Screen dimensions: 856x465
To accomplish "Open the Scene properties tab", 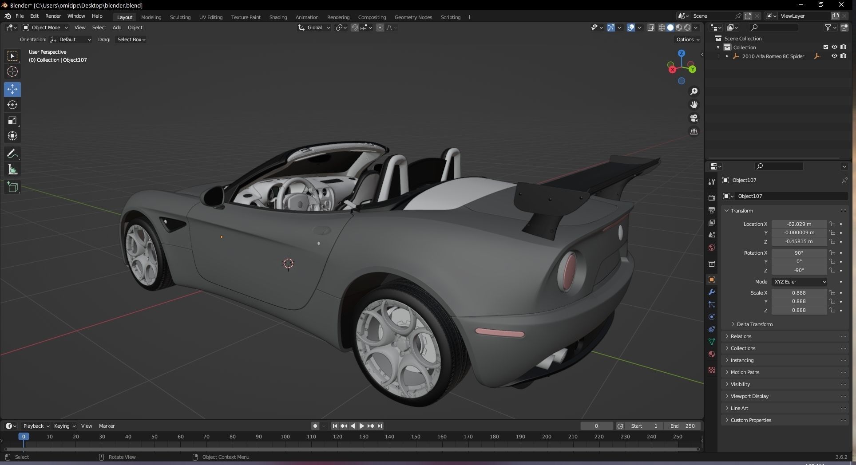I will (x=711, y=235).
